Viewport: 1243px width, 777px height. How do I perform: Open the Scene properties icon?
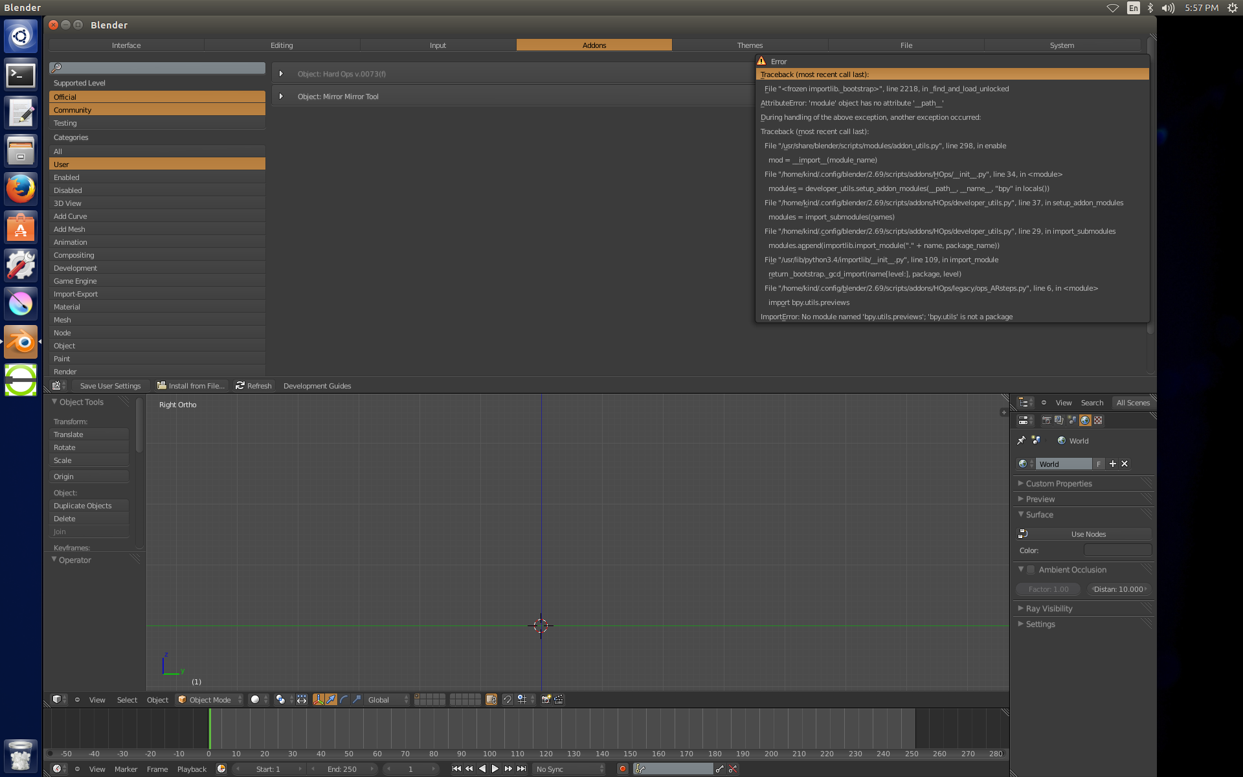tap(1072, 420)
